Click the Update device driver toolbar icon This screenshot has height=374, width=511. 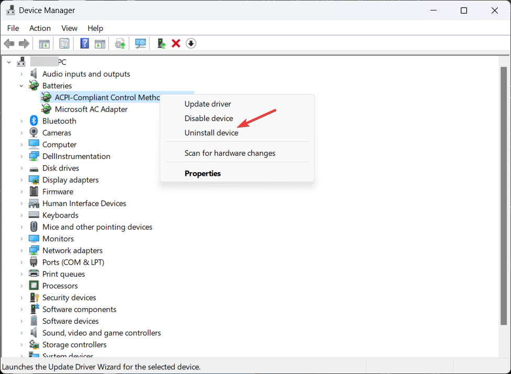click(x=120, y=43)
